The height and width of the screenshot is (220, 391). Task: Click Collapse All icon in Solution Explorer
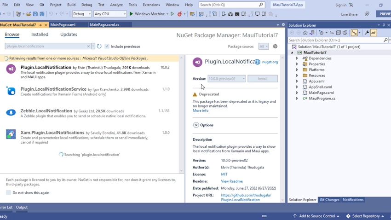coord(338,33)
